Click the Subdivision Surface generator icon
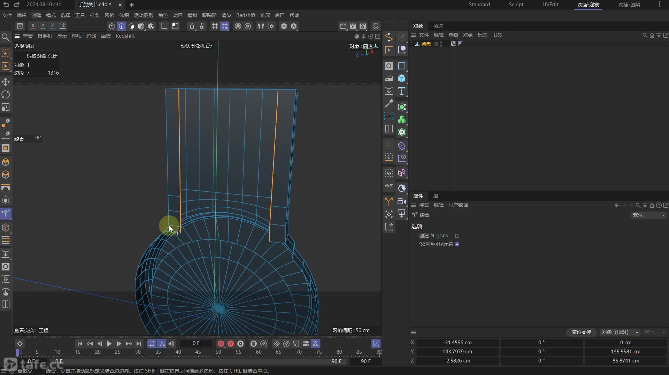The height and width of the screenshot is (375, 669). (402, 107)
